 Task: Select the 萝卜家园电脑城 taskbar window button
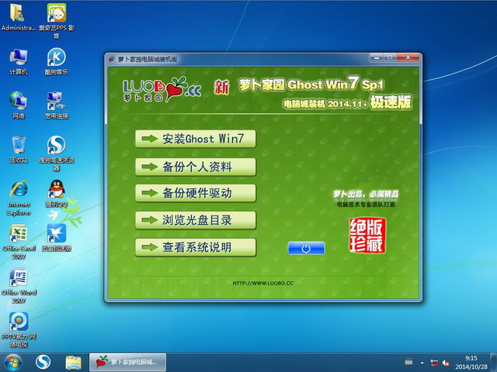(x=127, y=362)
